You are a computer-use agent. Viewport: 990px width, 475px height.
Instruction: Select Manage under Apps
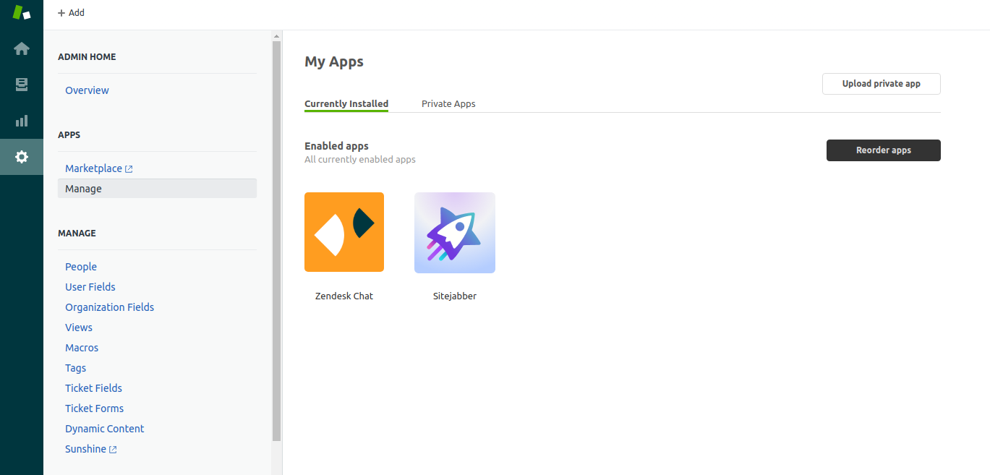click(x=157, y=189)
